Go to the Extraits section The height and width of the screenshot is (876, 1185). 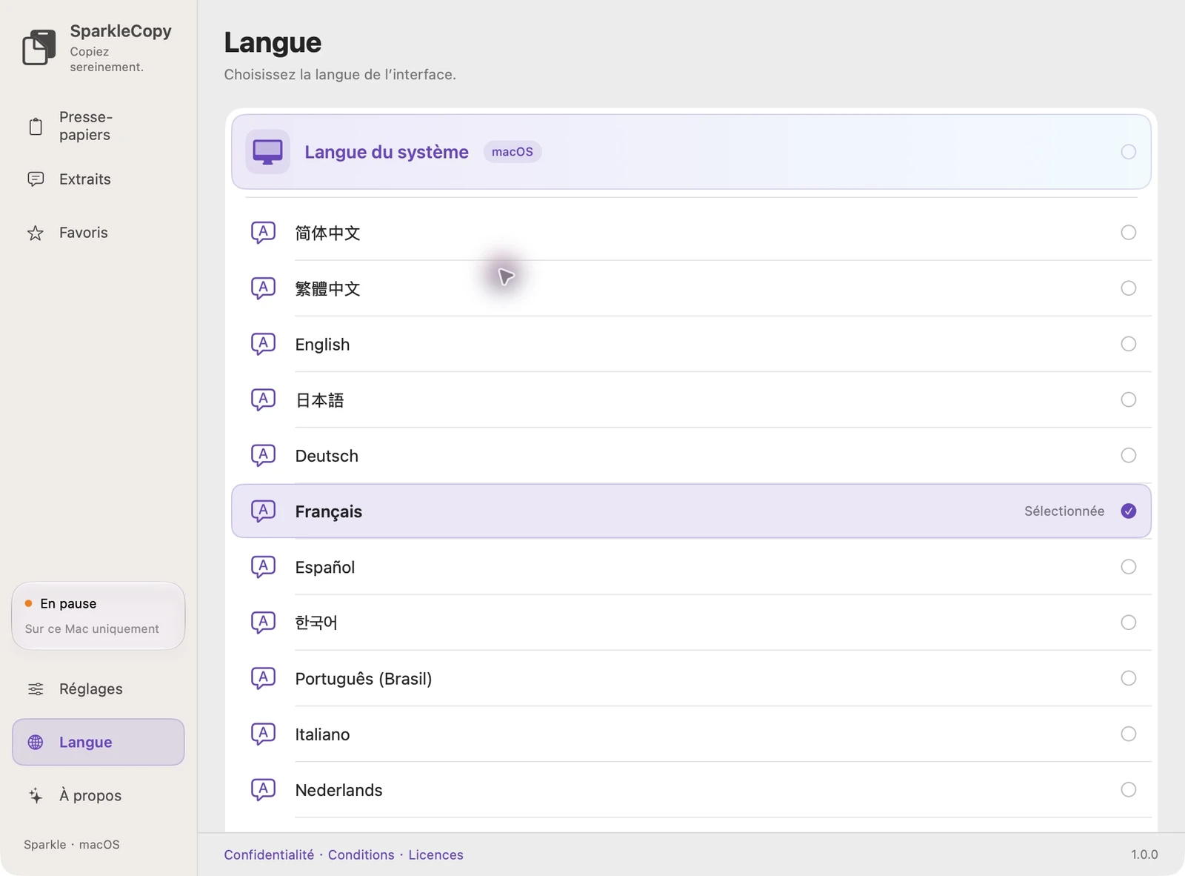pos(98,179)
